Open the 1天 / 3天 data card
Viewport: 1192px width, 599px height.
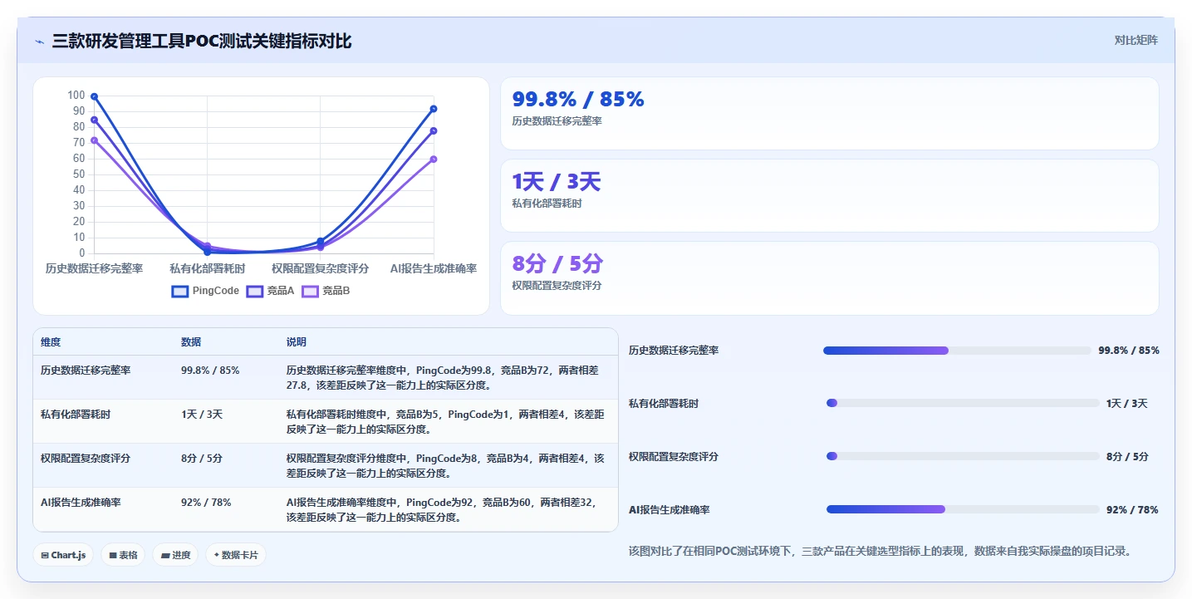[x=829, y=195]
